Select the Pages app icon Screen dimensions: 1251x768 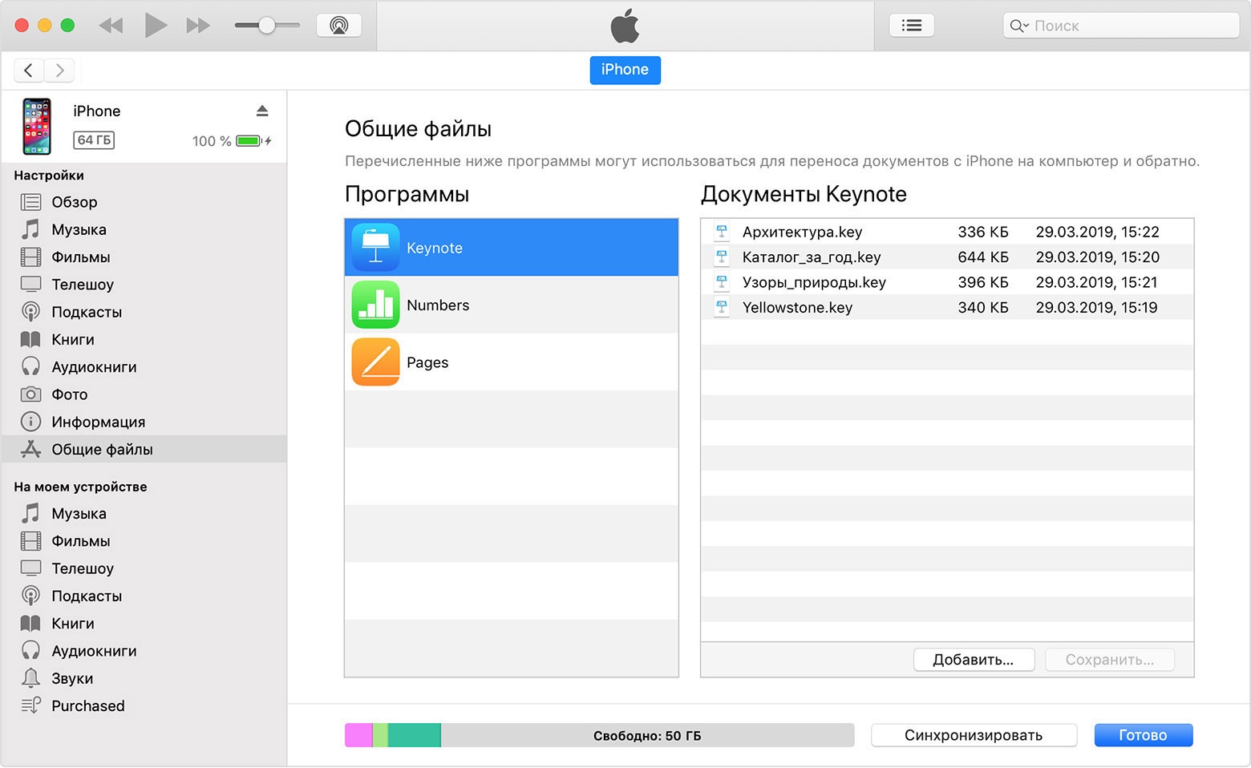[375, 362]
